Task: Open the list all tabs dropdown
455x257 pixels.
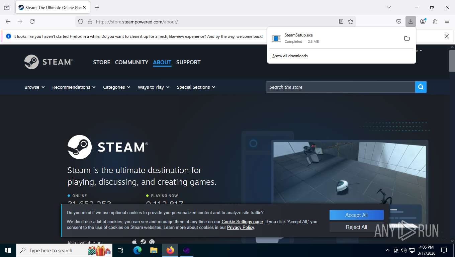Action: tap(388, 7)
